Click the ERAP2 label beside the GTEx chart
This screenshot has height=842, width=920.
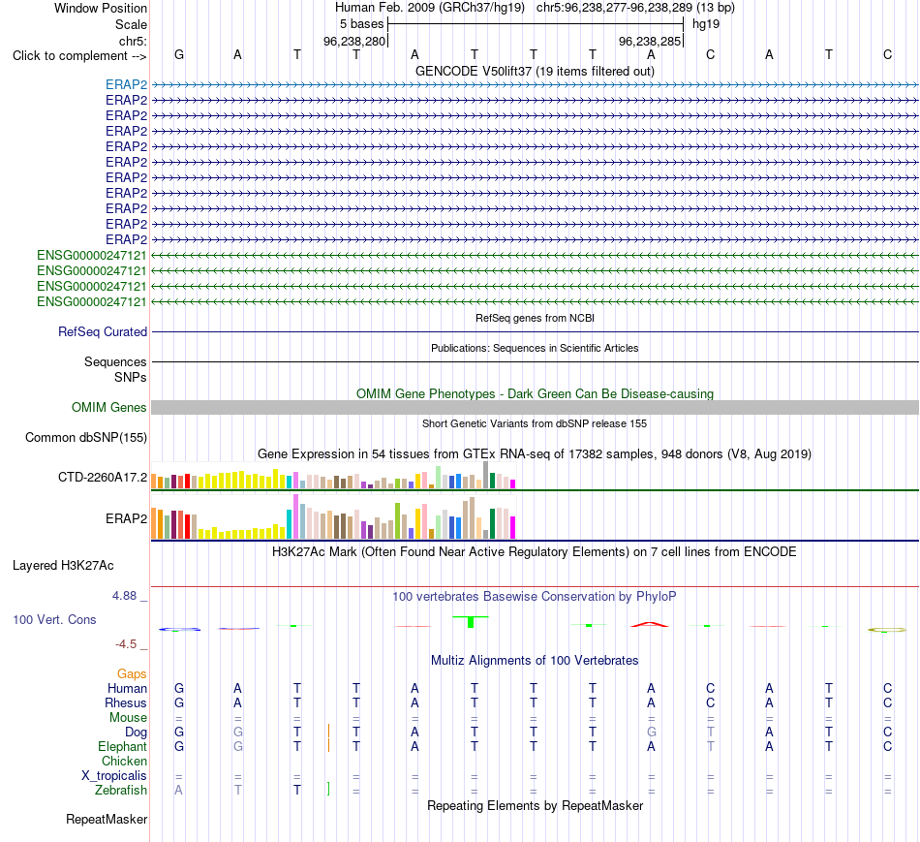point(126,518)
